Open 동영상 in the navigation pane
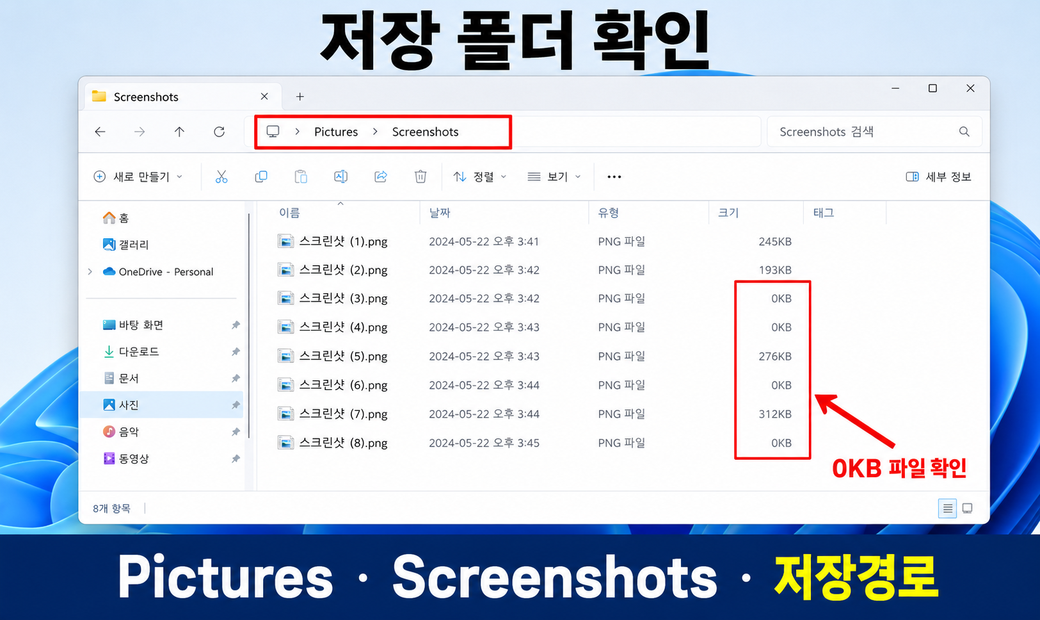This screenshot has height=620, width=1040. pyautogui.click(x=126, y=459)
